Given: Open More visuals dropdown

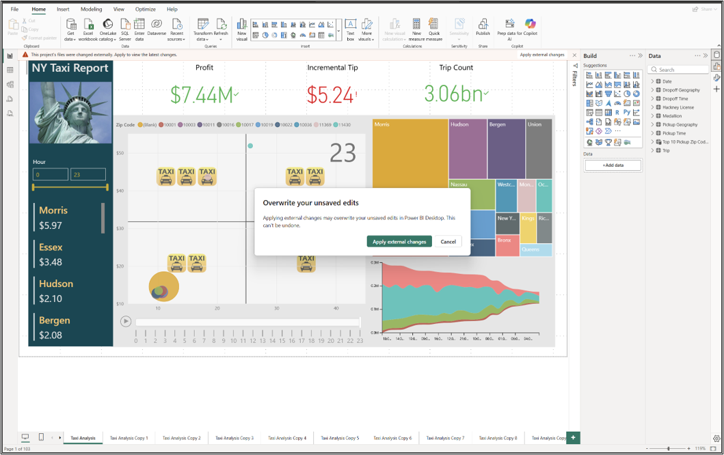Looking at the screenshot, I should 366,30.
